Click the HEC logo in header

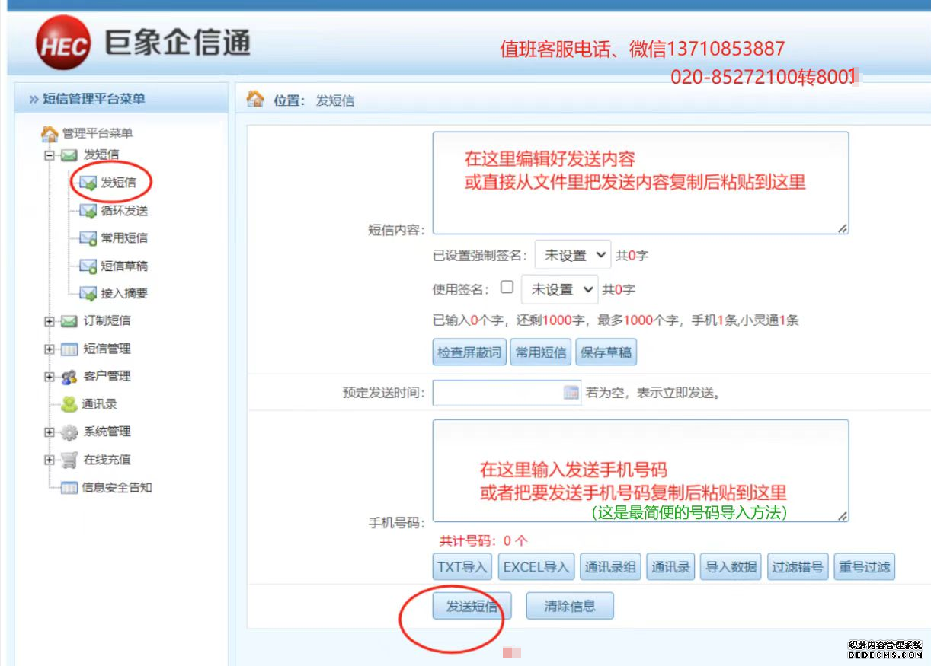pyautogui.click(x=62, y=43)
